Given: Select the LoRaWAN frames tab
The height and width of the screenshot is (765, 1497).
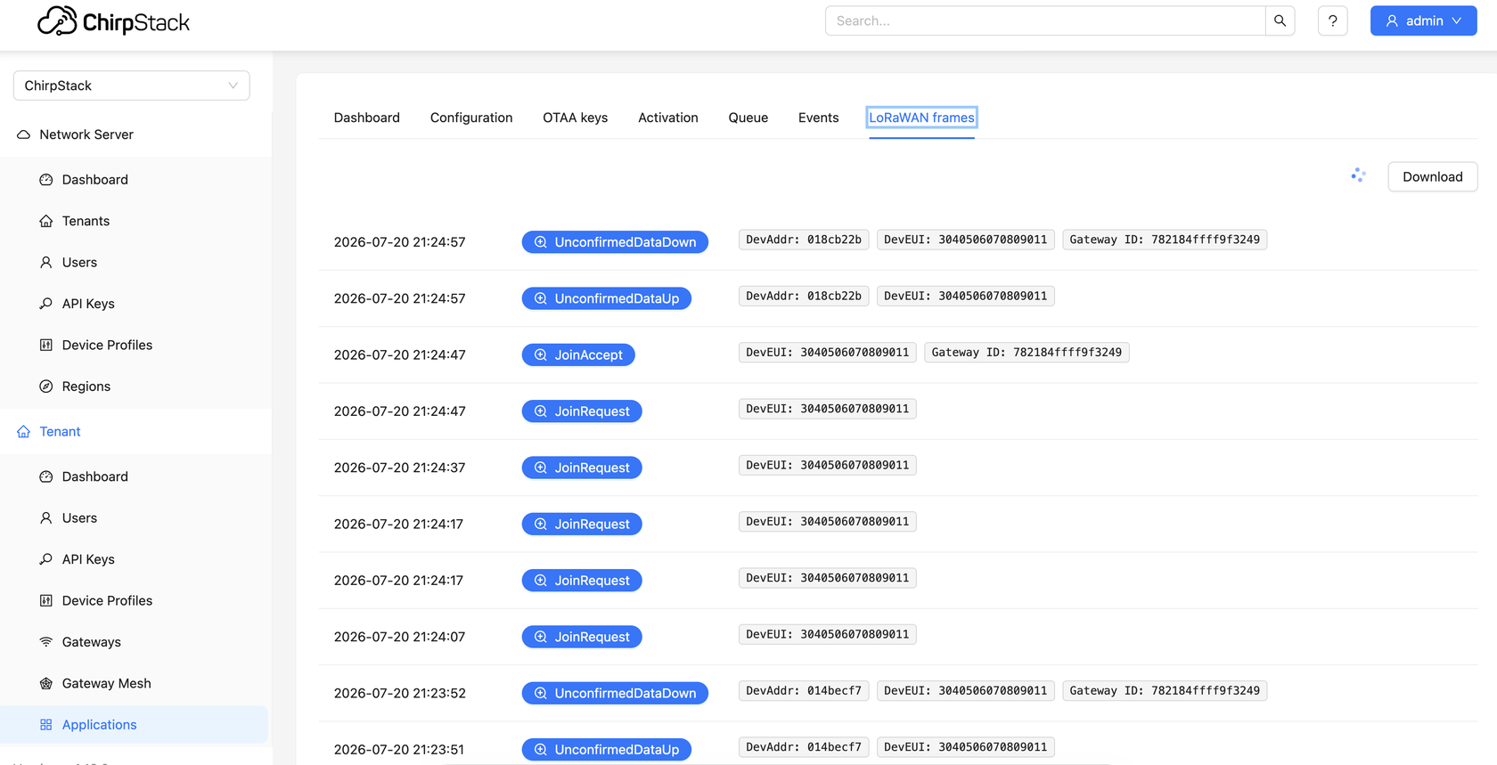Looking at the screenshot, I should tap(921, 118).
